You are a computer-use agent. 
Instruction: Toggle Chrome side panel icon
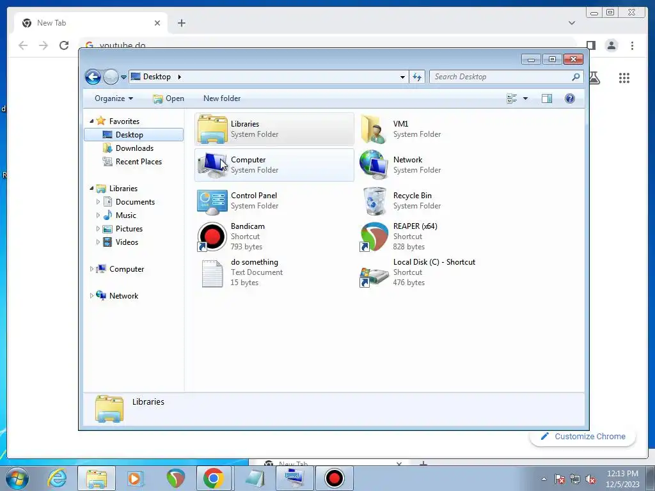point(590,45)
